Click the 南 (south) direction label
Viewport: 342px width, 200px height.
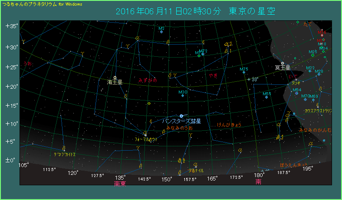click(258, 182)
